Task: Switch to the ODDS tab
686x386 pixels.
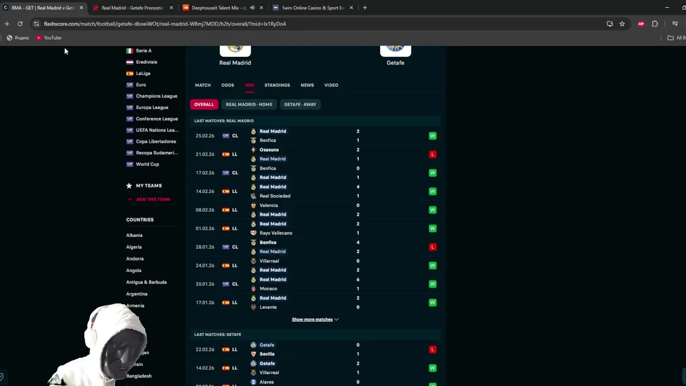Action: 228,85
